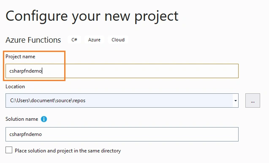This screenshot has height=163, width=269.
Task: Browse for location with the ellipsis button
Action: click(x=253, y=101)
